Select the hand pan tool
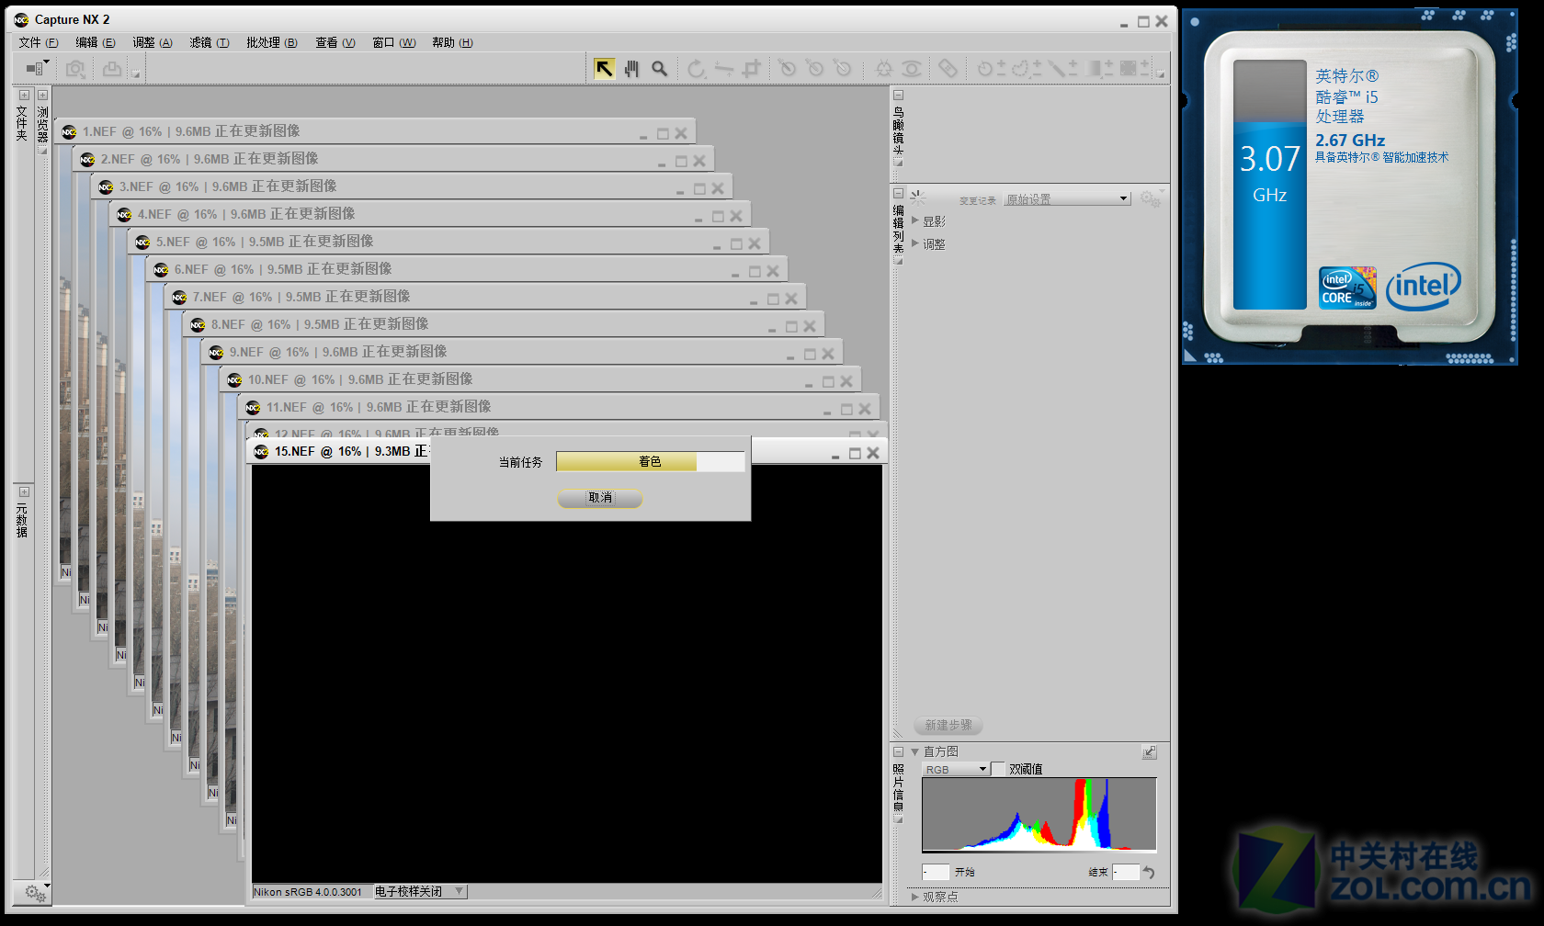Image resolution: width=1544 pixels, height=926 pixels. [x=631, y=69]
